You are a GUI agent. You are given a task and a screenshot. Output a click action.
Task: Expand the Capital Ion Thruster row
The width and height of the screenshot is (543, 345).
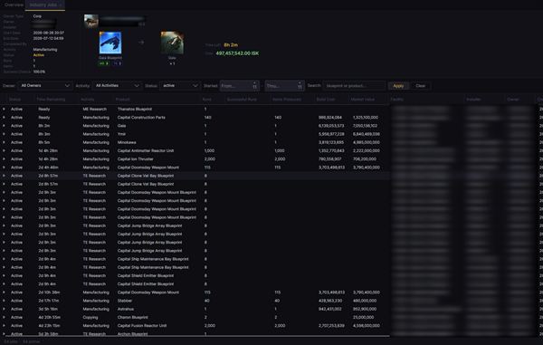click(4, 159)
